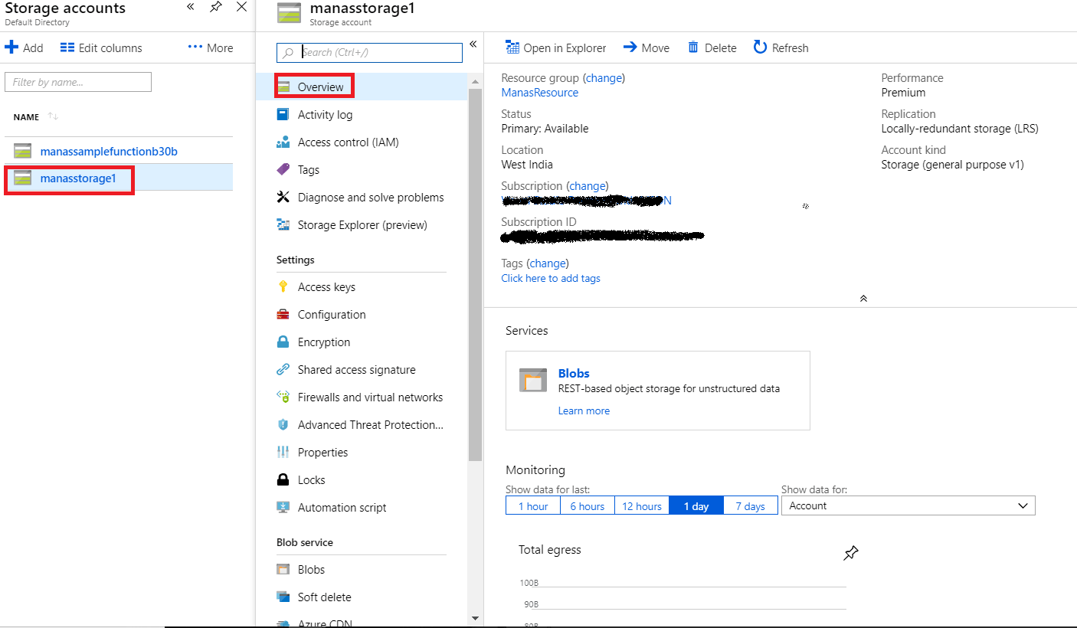The height and width of the screenshot is (628, 1077).
Task: Click the purple Tags icon
Action: pyautogui.click(x=283, y=169)
